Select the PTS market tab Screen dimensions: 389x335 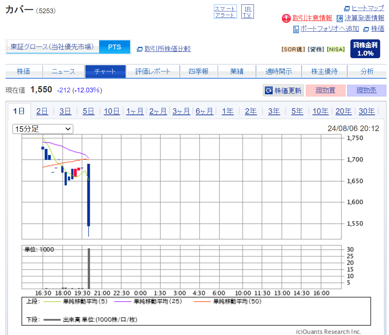pyautogui.click(x=114, y=47)
